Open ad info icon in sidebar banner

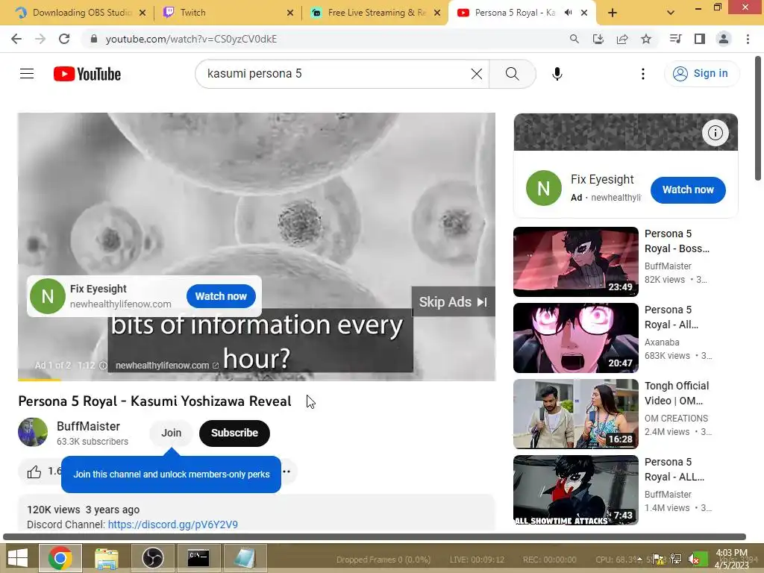click(715, 133)
